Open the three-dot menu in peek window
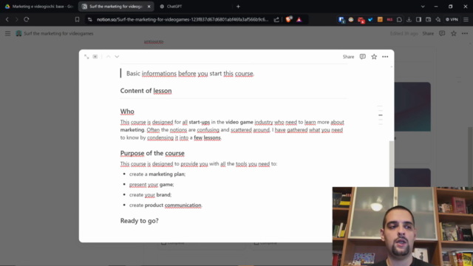473x266 pixels. pos(385,57)
